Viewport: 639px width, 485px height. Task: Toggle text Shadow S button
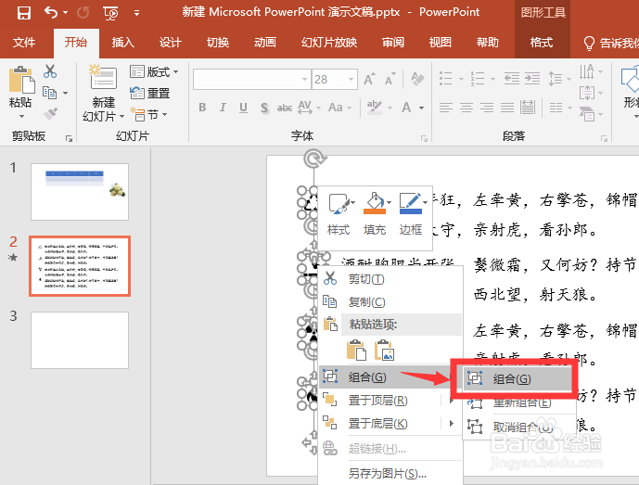pos(264,108)
